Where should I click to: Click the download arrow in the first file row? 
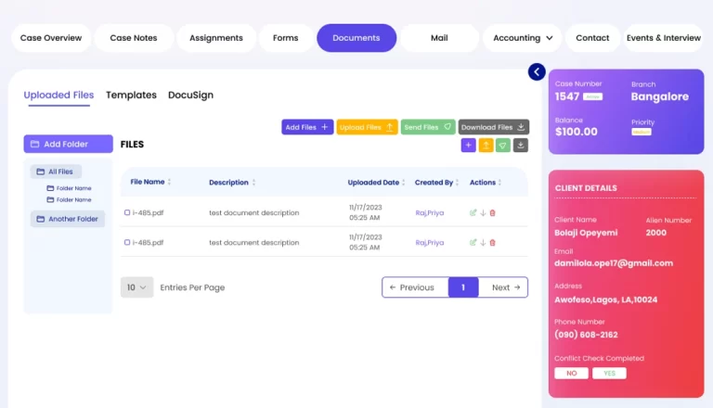point(483,213)
